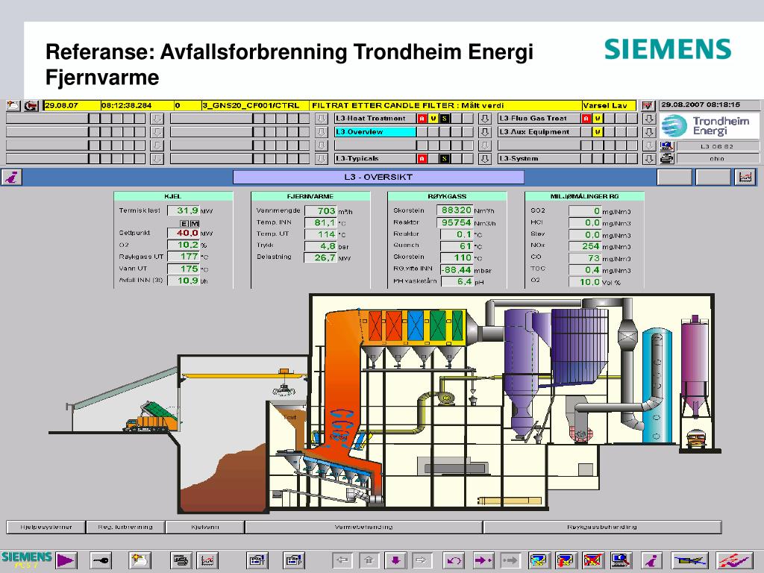Click the L3 - OVERSIKT title field
This screenshot has height=573, width=764.
[x=378, y=177]
